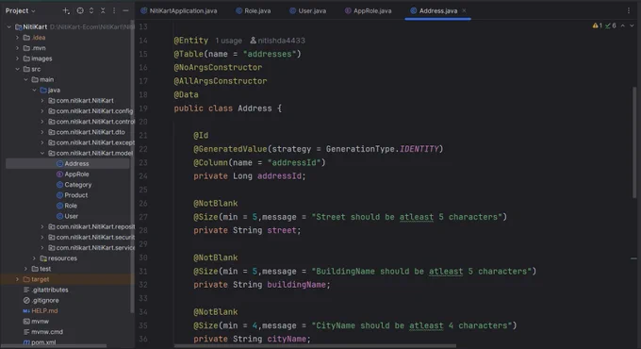Close the Address.java tab
The image size is (641, 349).
[x=464, y=10]
